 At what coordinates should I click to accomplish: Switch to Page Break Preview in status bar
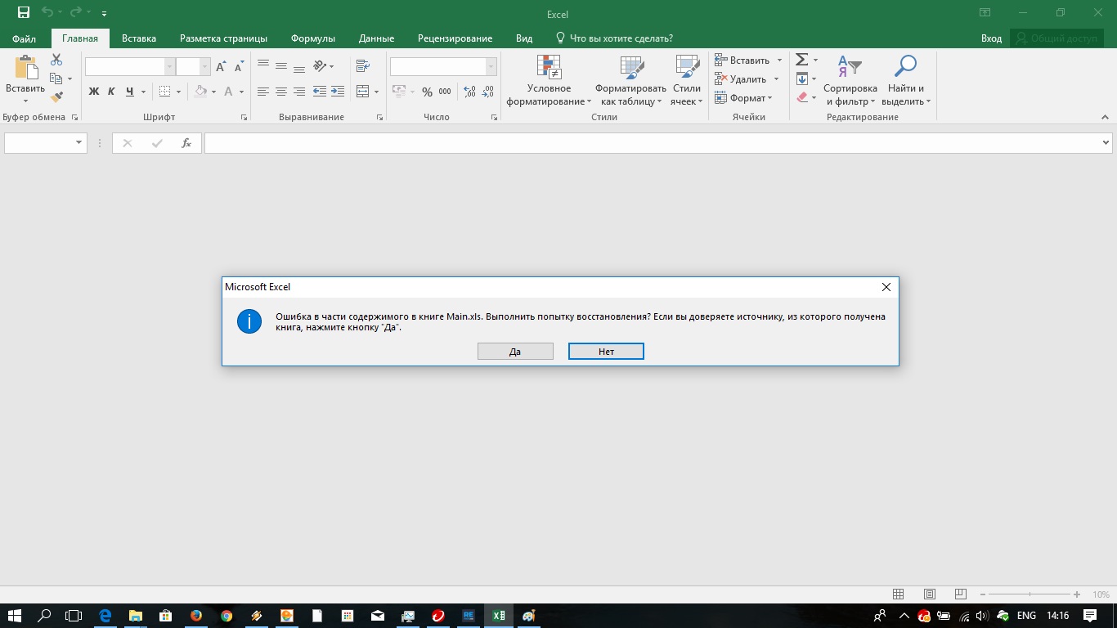pyautogui.click(x=960, y=594)
